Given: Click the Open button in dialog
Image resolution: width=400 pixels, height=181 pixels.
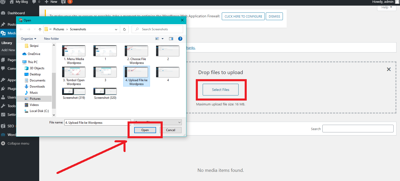Looking at the screenshot, I should 145,130.
